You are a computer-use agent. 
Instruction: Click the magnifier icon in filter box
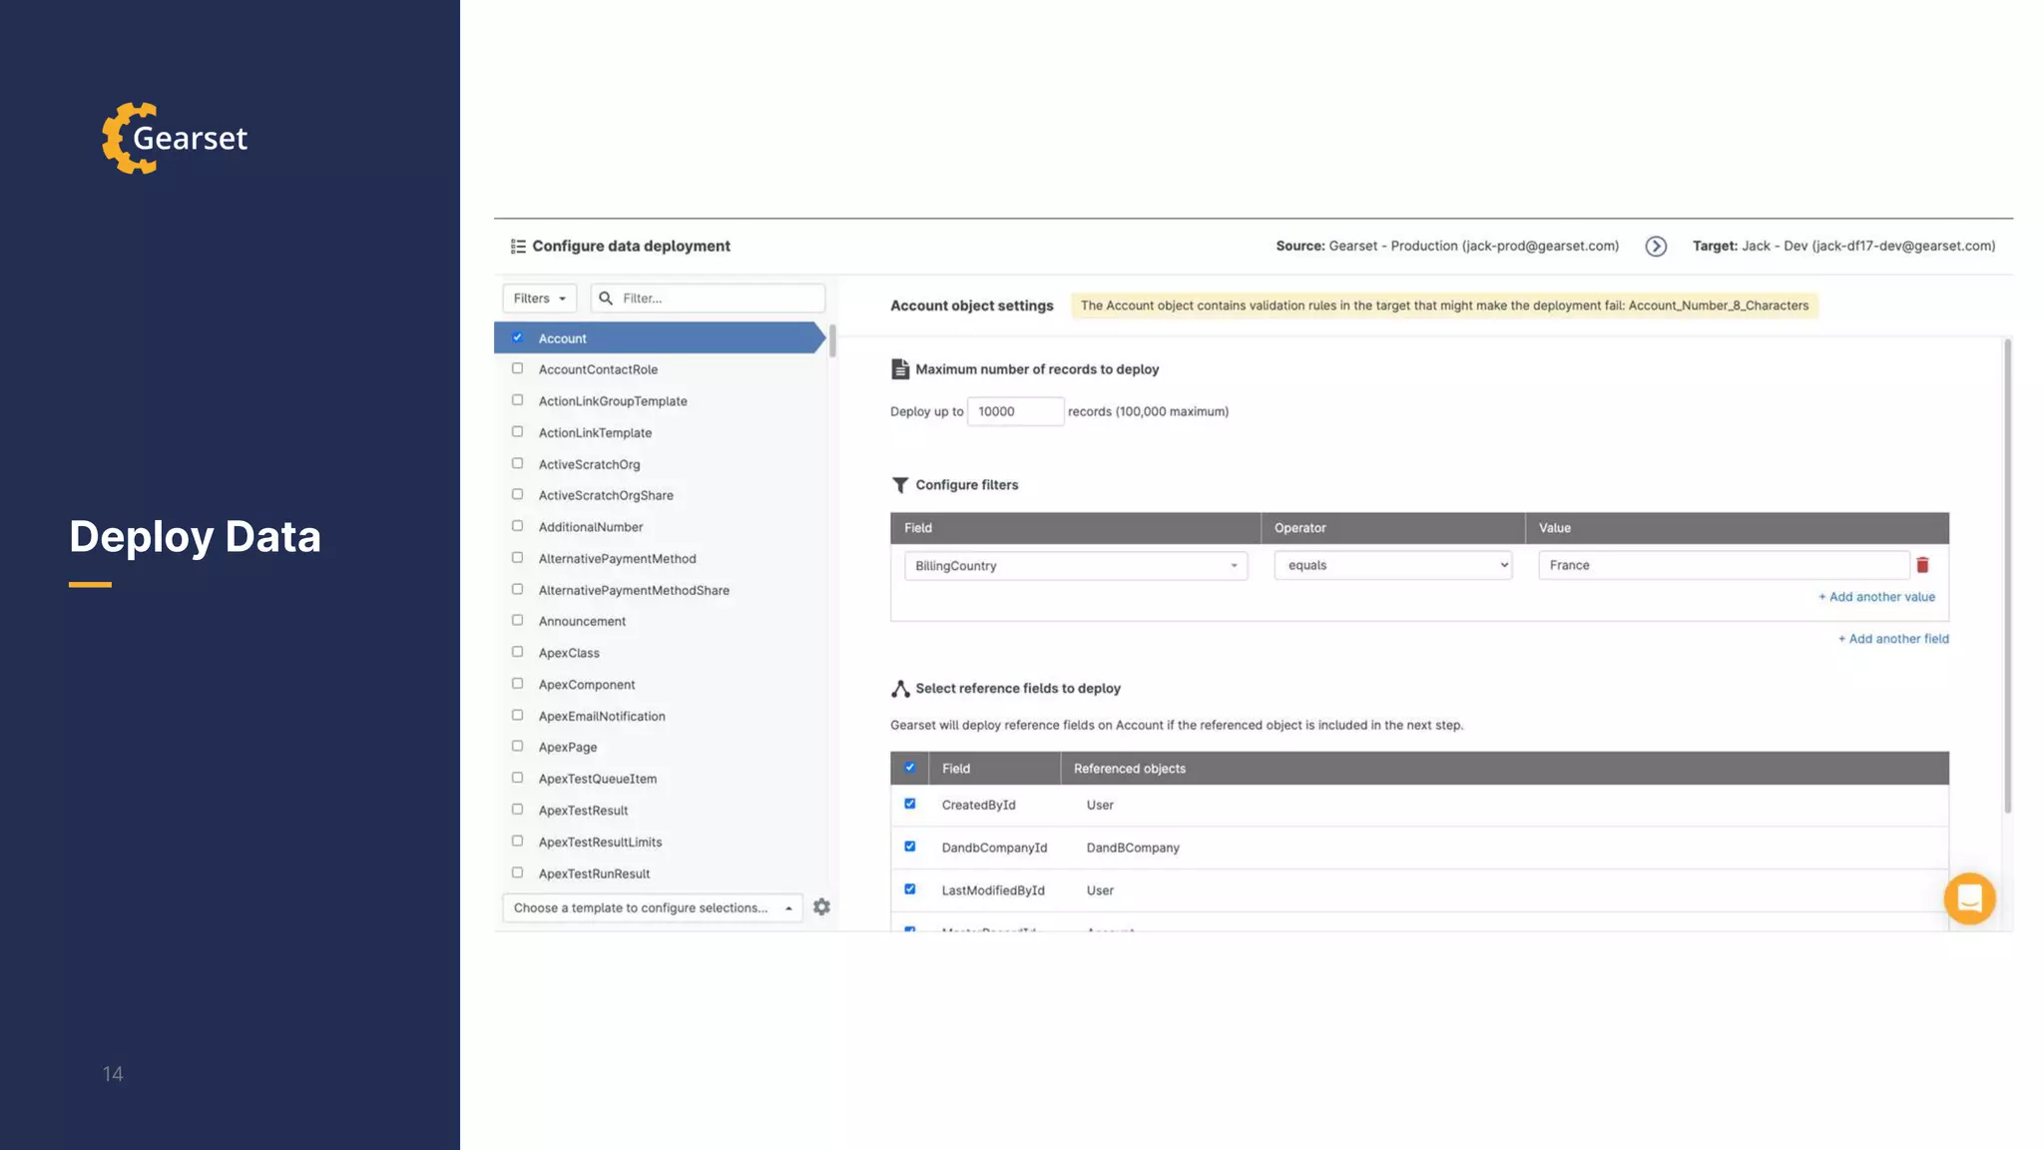[x=606, y=298]
